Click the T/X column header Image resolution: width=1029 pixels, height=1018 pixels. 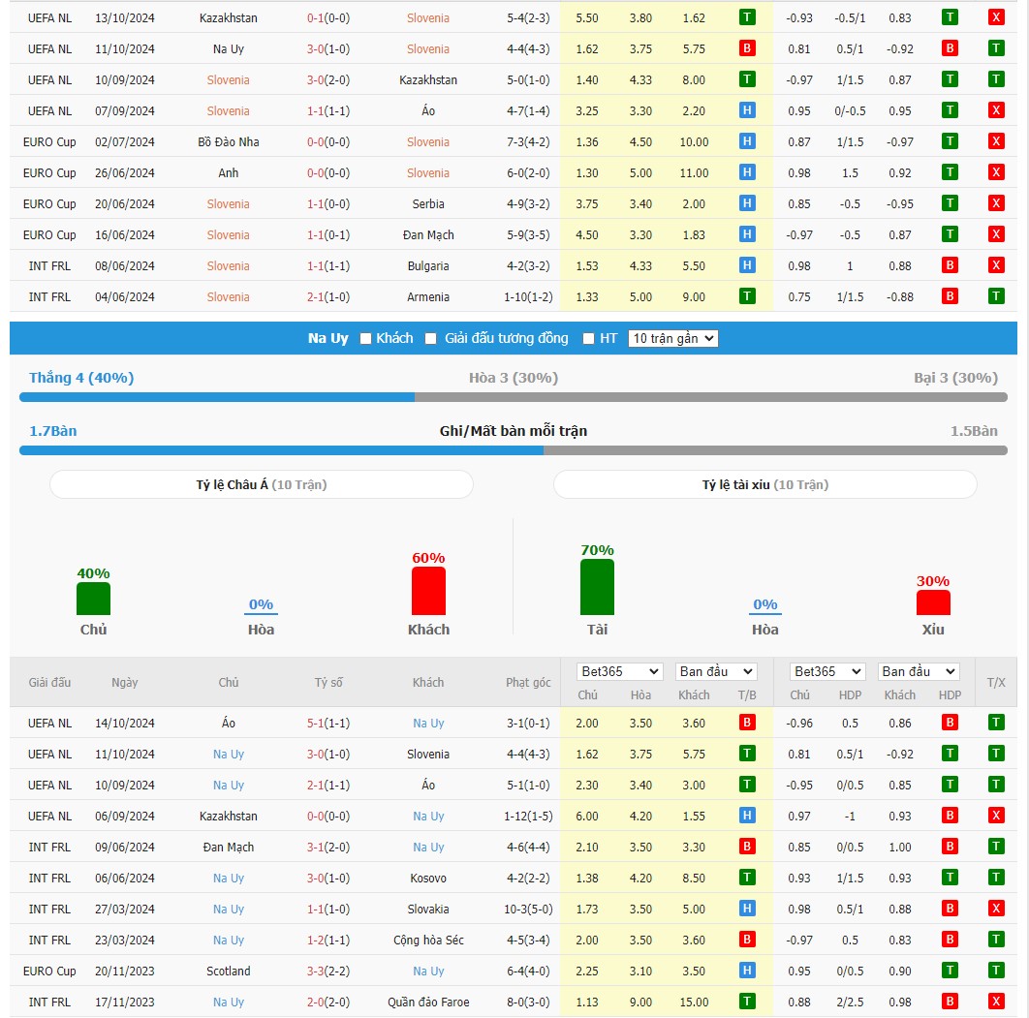pos(995,682)
